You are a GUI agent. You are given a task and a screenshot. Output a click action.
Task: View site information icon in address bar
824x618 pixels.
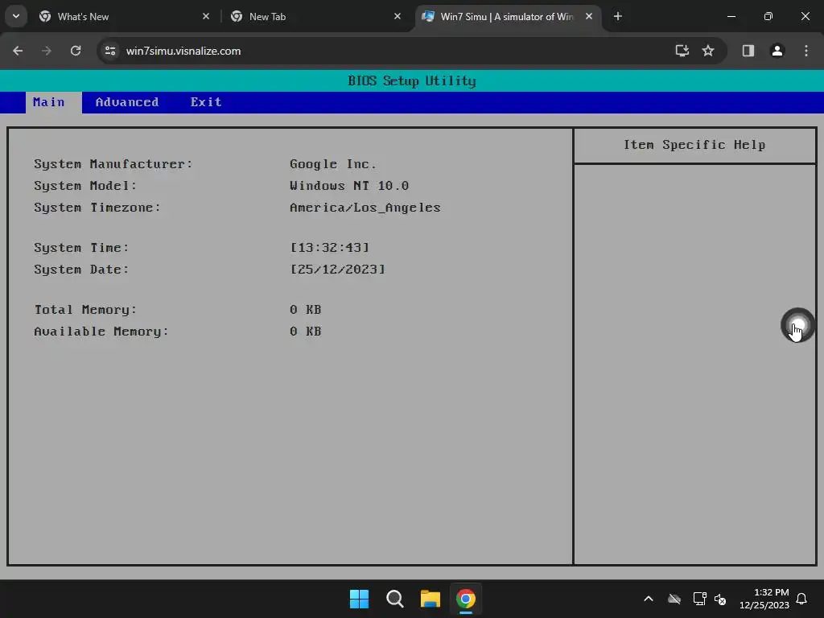(110, 51)
